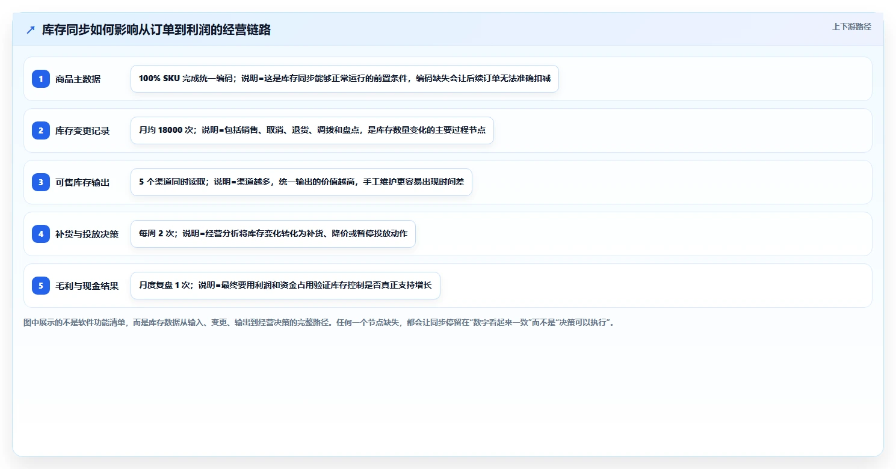Click the step 2 number badge
The image size is (896, 469).
[x=41, y=130]
